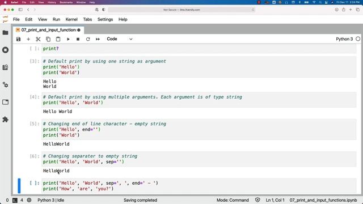Open the Edit menu
The width and height of the screenshot is (363, 204).
pos(29,19)
